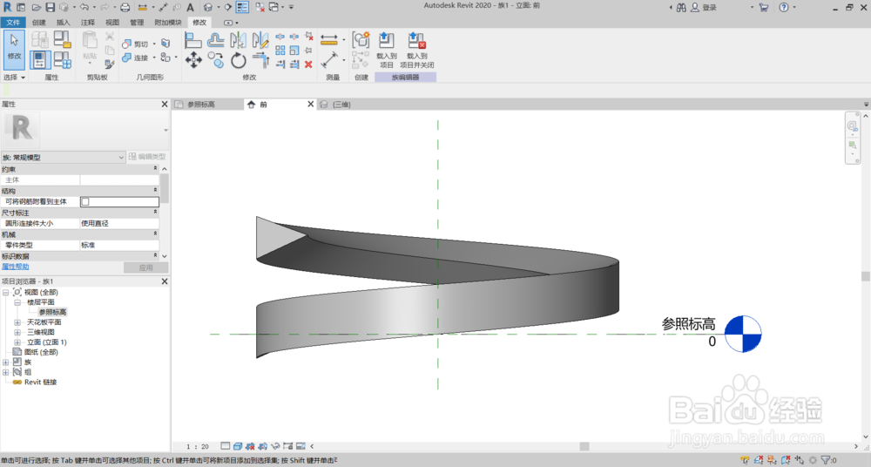Switch to the 创建 ribbon tab
Screen dimensions: 871x467
click(x=39, y=23)
